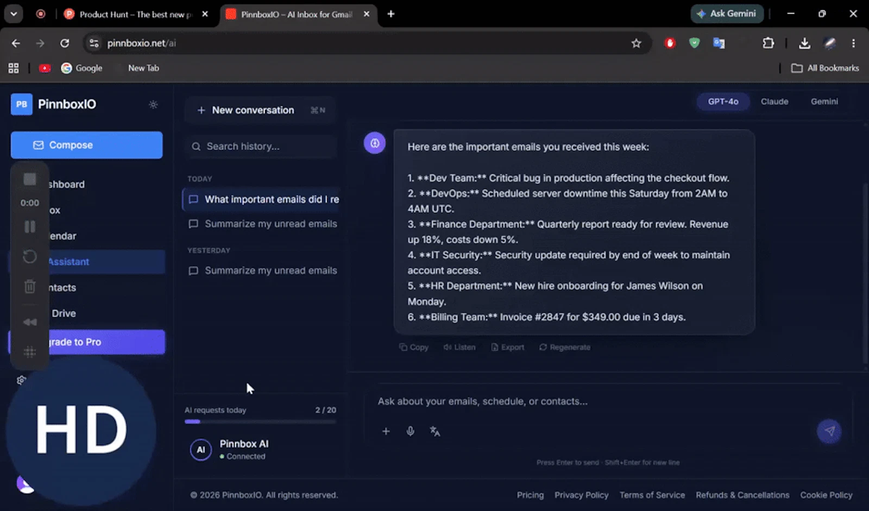
Task: Bookmark this page with the star icon
Action: coord(636,43)
